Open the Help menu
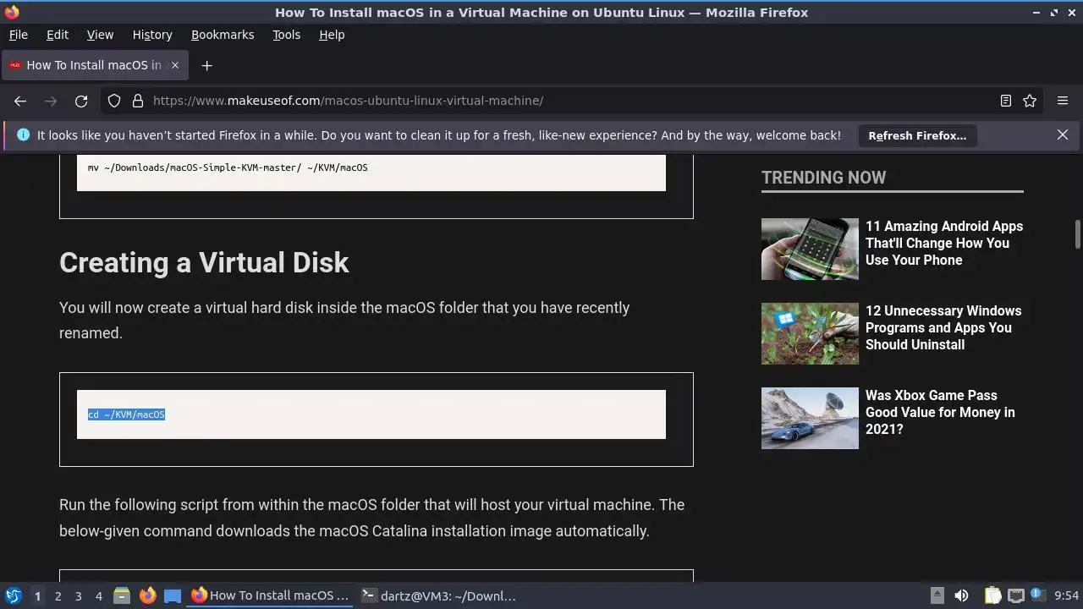Image resolution: width=1083 pixels, height=609 pixels. click(332, 35)
